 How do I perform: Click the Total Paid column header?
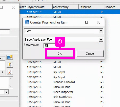(92, 7)
